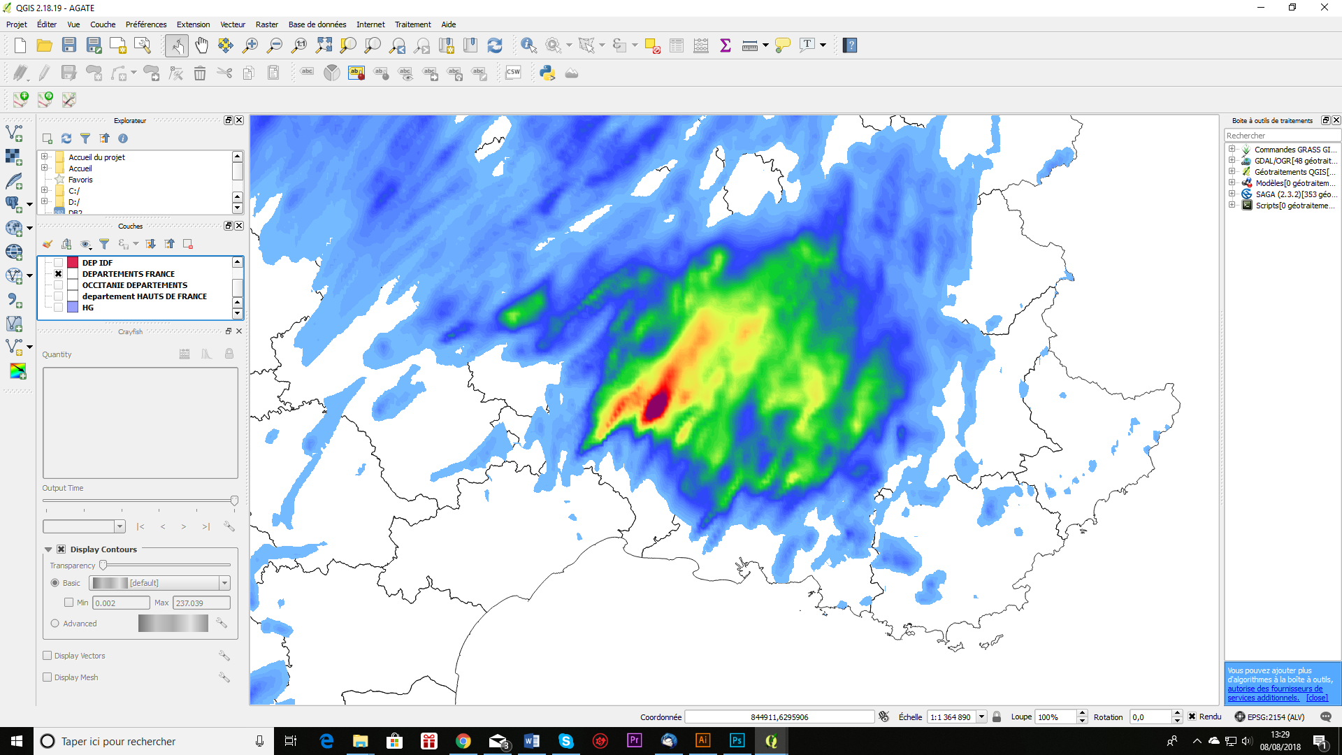
Task: Expand the C:/ tree item
Action: [x=45, y=190]
